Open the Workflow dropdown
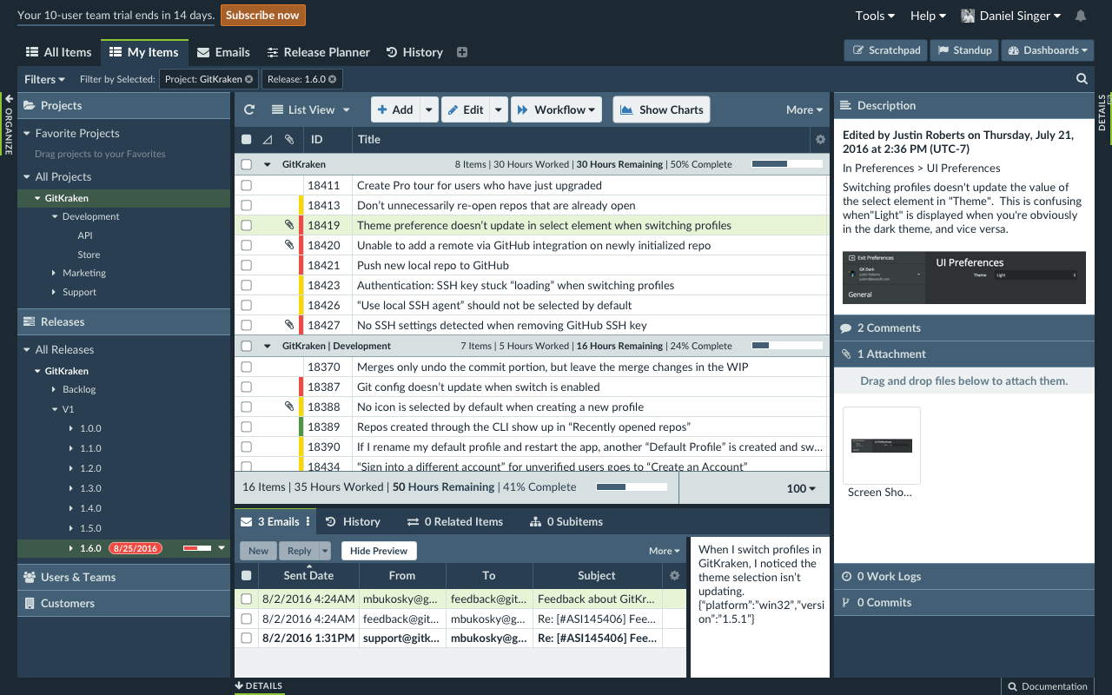The height and width of the screenshot is (695, 1112). coord(556,109)
